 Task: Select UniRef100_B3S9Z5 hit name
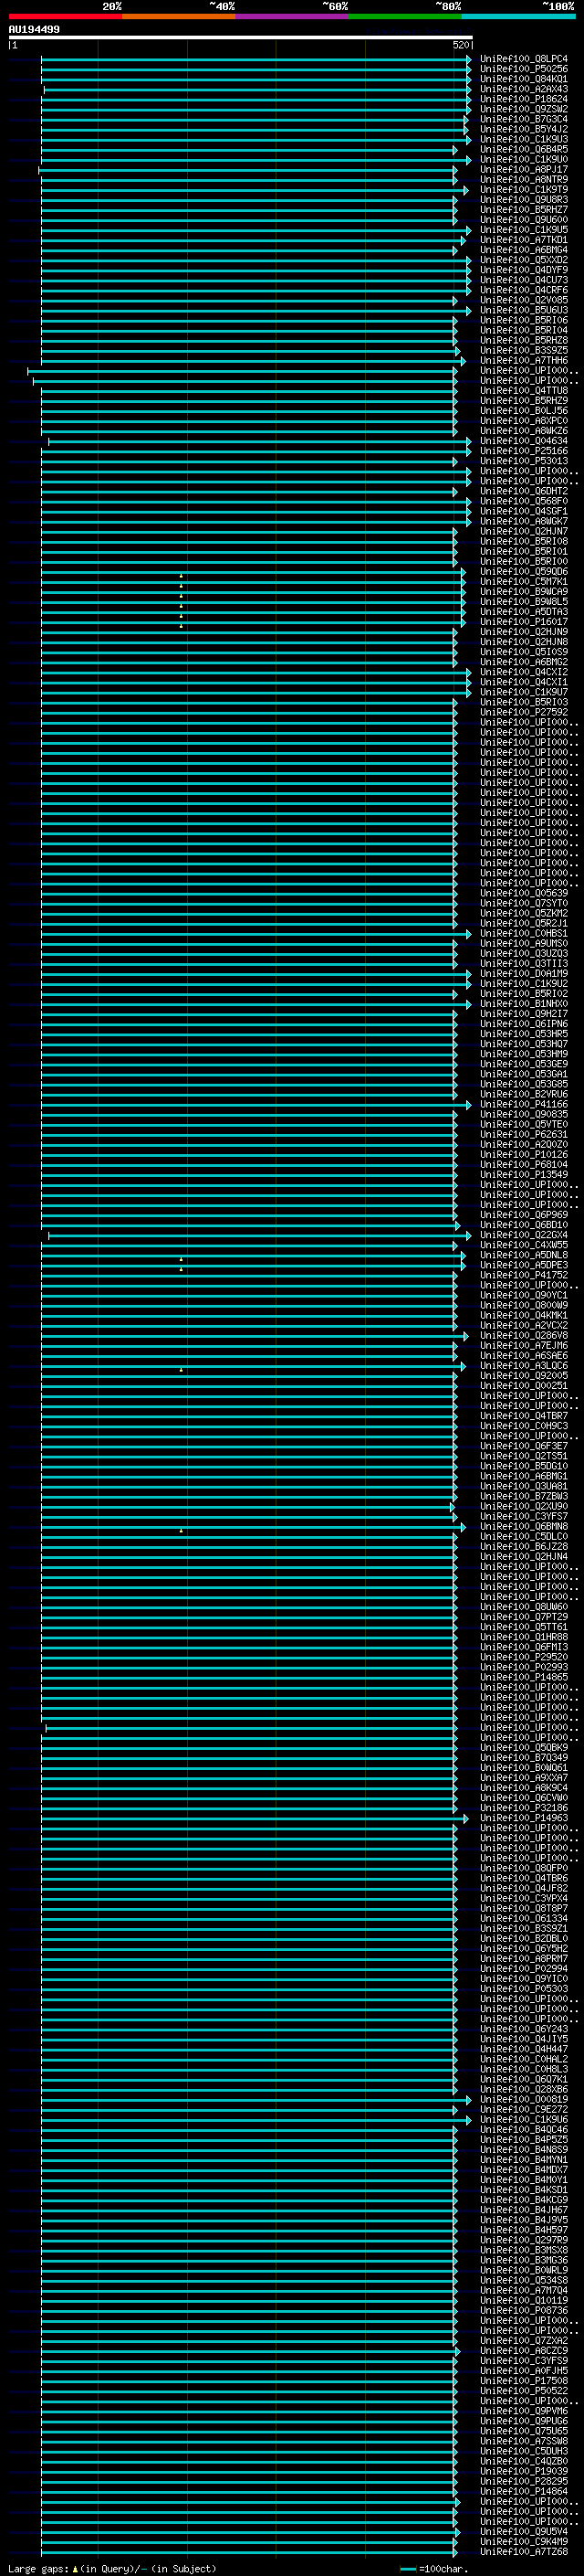tap(524, 351)
